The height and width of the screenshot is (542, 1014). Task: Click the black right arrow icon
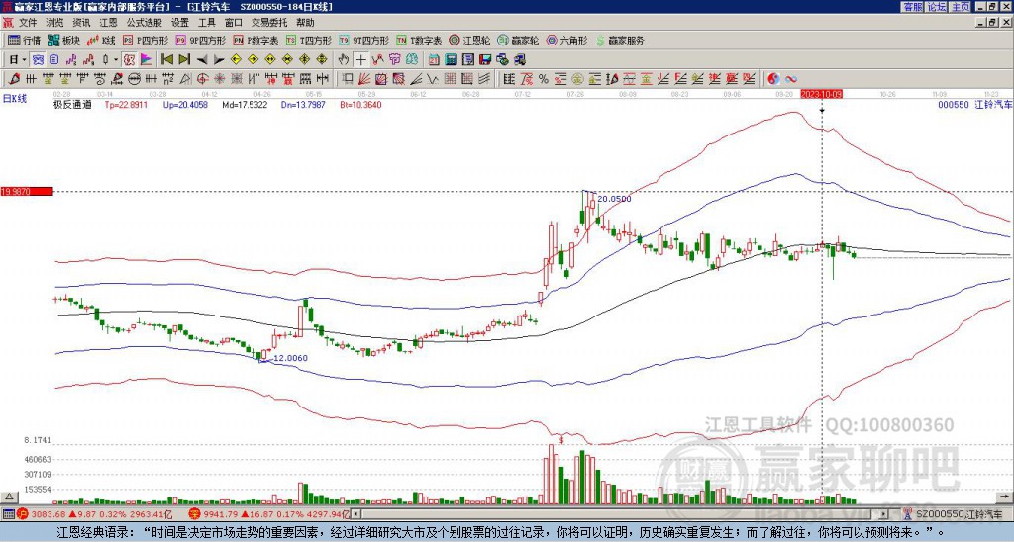tap(219, 60)
